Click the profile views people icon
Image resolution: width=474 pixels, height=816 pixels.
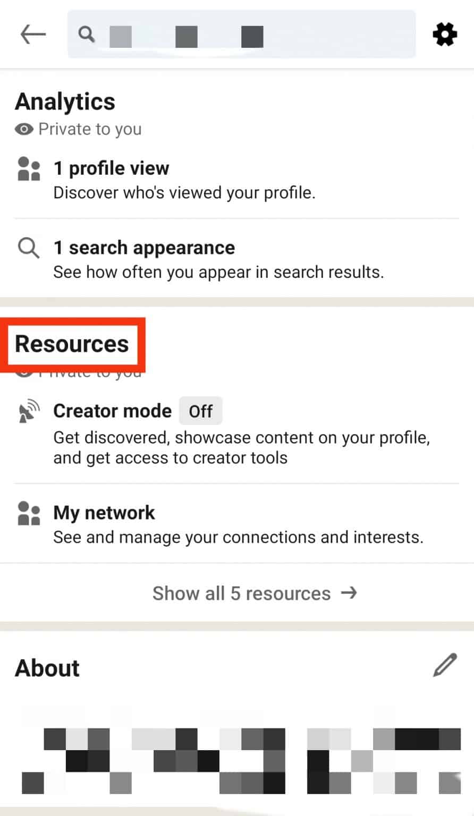(x=28, y=168)
